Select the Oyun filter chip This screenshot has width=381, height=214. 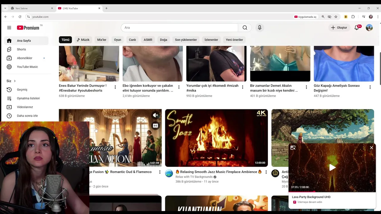point(118,40)
